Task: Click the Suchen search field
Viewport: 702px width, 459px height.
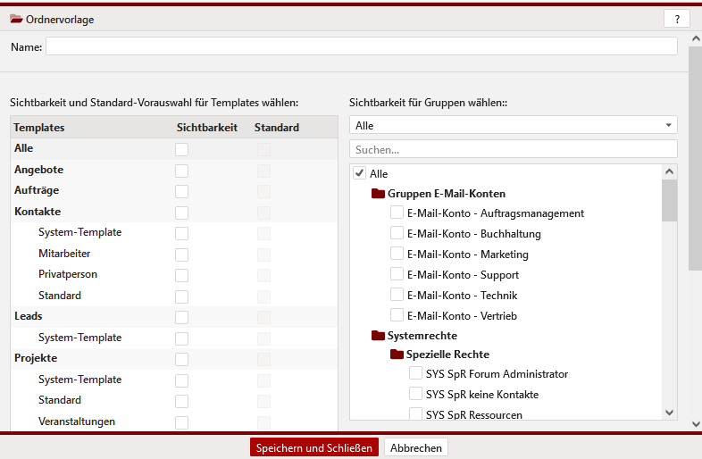Action: coord(513,149)
